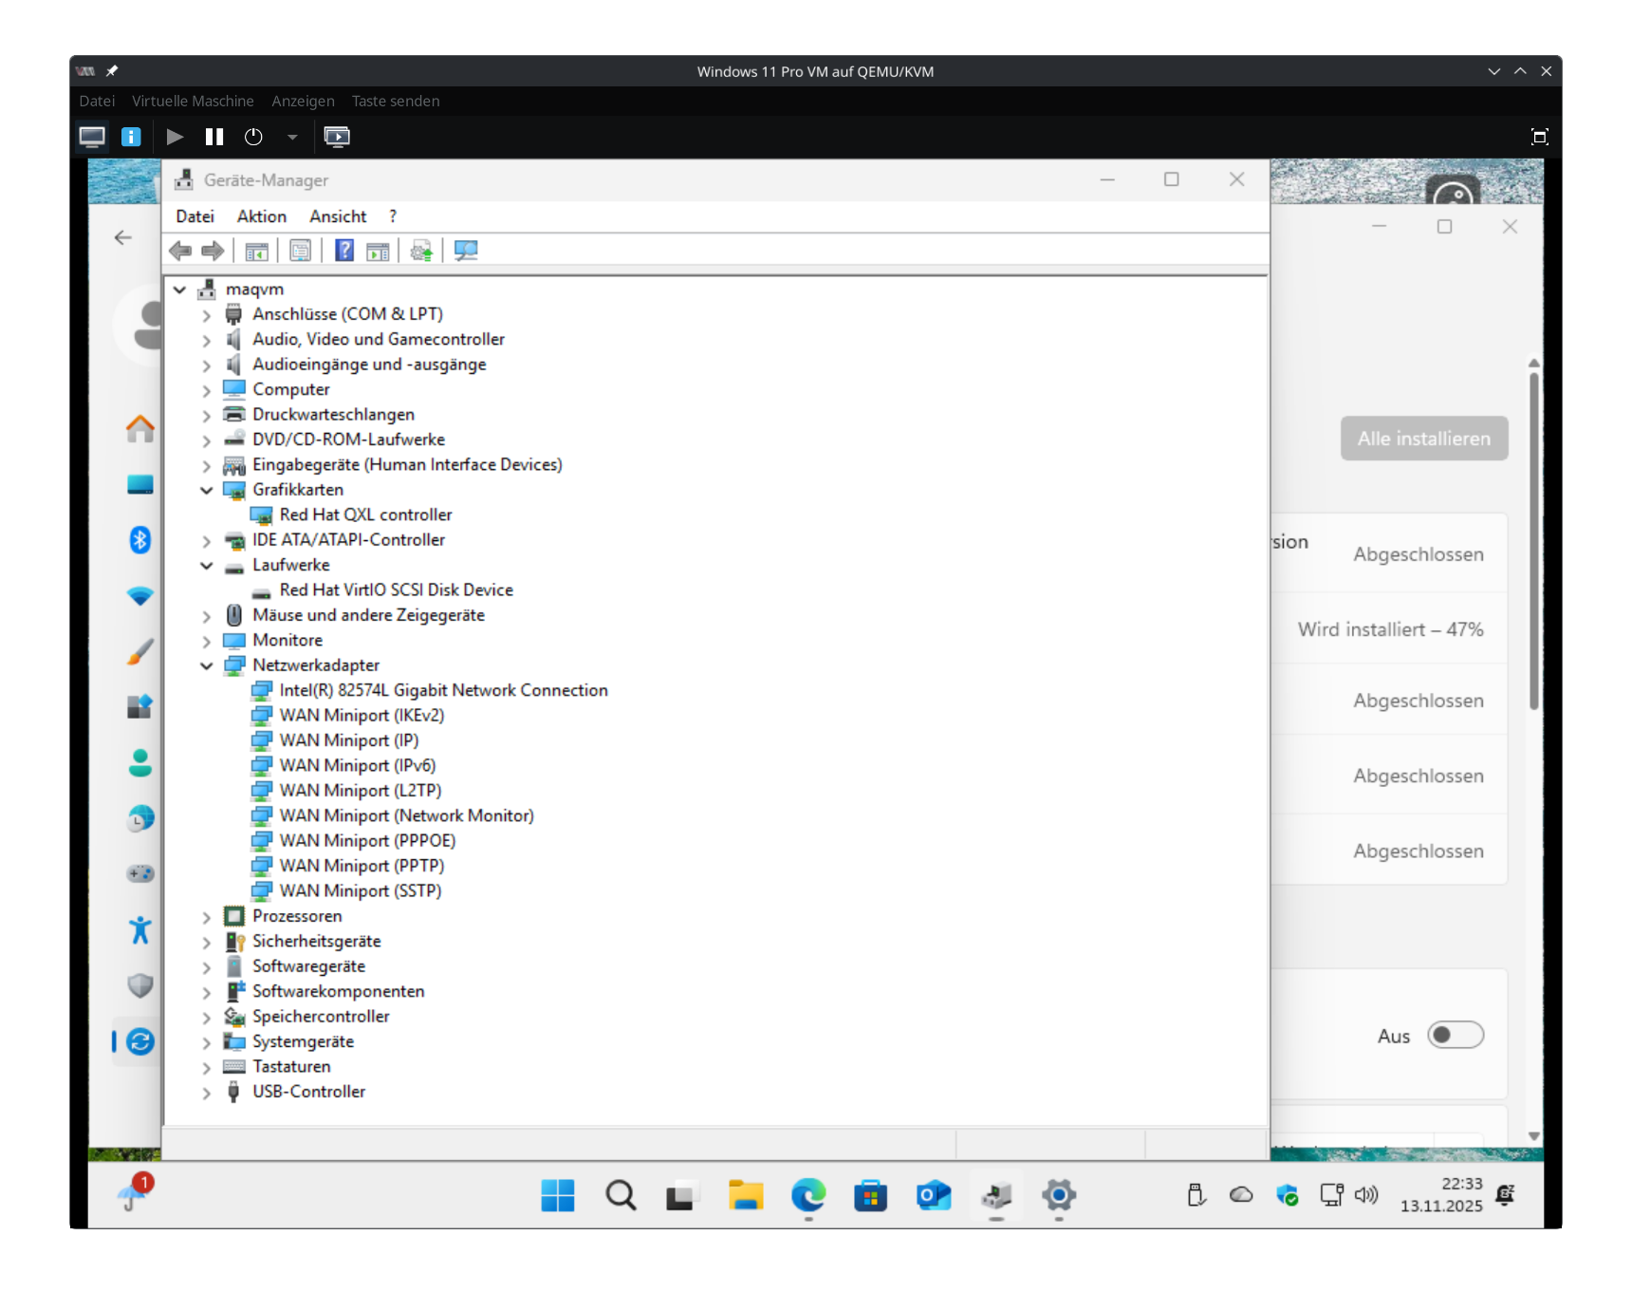Select WAN Miniport (IKEv2) entry
Viewport: 1632px width, 1310px height.
(x=362, y=715)
